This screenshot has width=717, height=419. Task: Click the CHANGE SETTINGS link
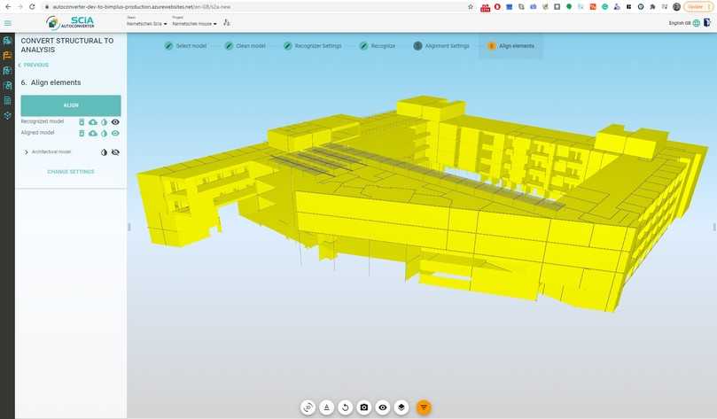71,172
